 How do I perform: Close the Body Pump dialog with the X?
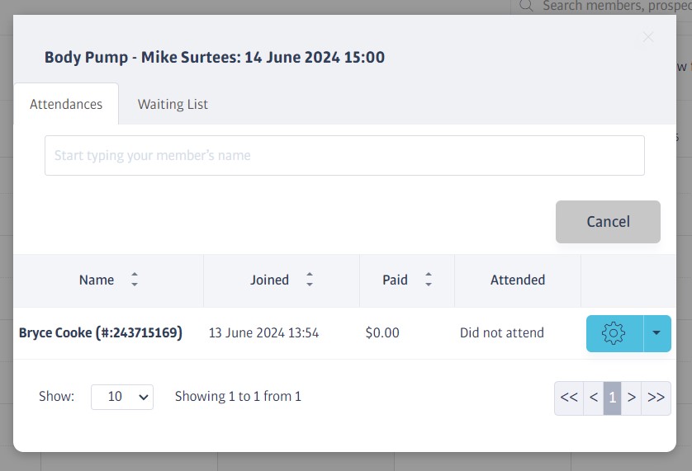(648, 37)
